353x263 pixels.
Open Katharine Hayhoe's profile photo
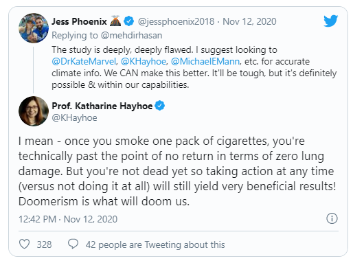34,111
